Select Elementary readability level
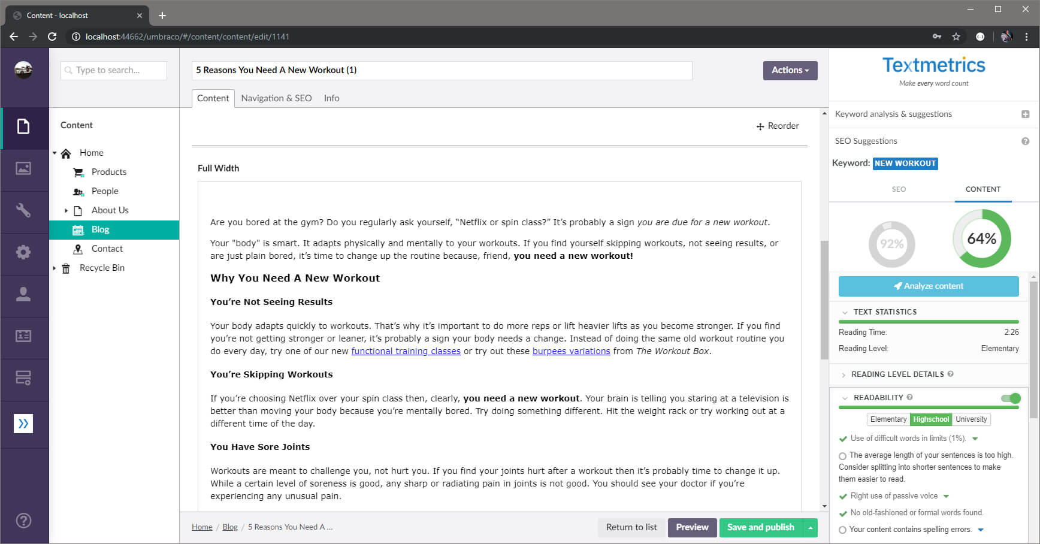Screen dimensions: 1040x544 click(x=888, y=419)
